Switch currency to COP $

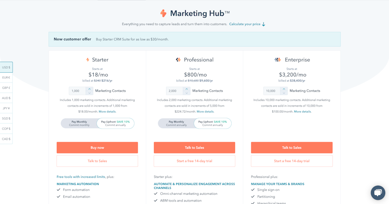point(6,129)
